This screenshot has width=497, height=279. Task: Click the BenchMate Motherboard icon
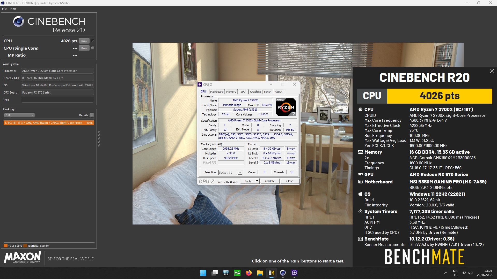(360, 182)
